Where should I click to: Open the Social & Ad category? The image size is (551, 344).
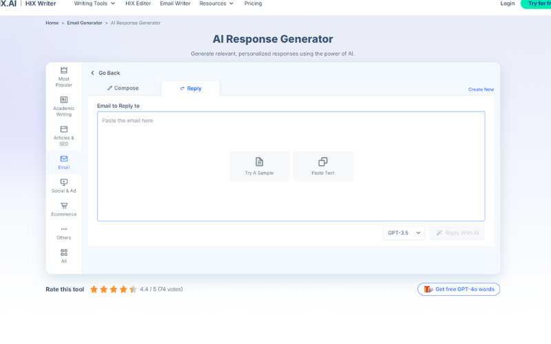(x=63, y=186)
